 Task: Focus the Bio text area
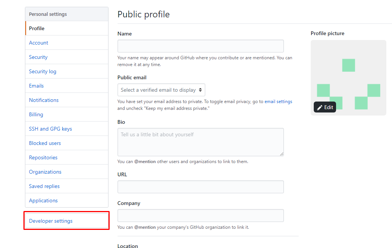click(x=200, y=142)
